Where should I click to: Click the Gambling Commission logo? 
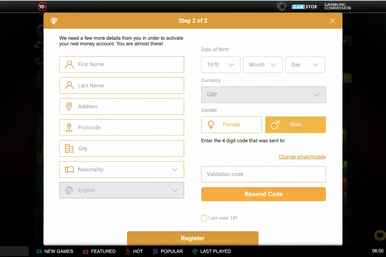tap(337, 6)
